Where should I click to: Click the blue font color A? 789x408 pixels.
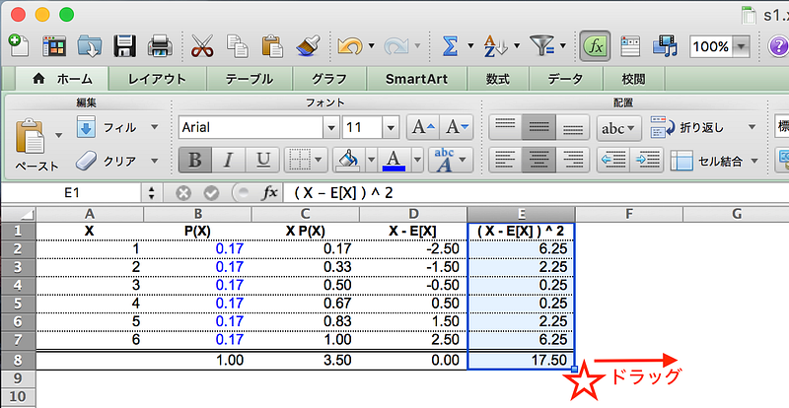(x=394, y=161)
